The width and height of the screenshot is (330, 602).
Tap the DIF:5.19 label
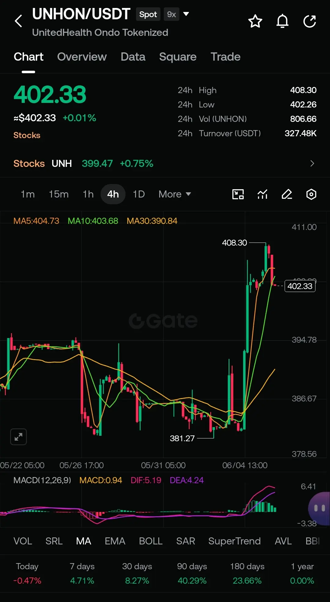point(146,480)
